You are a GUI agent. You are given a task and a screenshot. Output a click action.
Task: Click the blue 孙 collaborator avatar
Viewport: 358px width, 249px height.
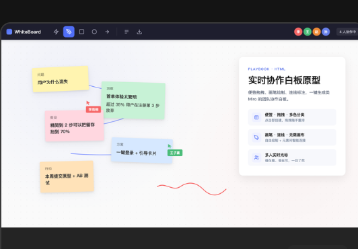(326, 32)
